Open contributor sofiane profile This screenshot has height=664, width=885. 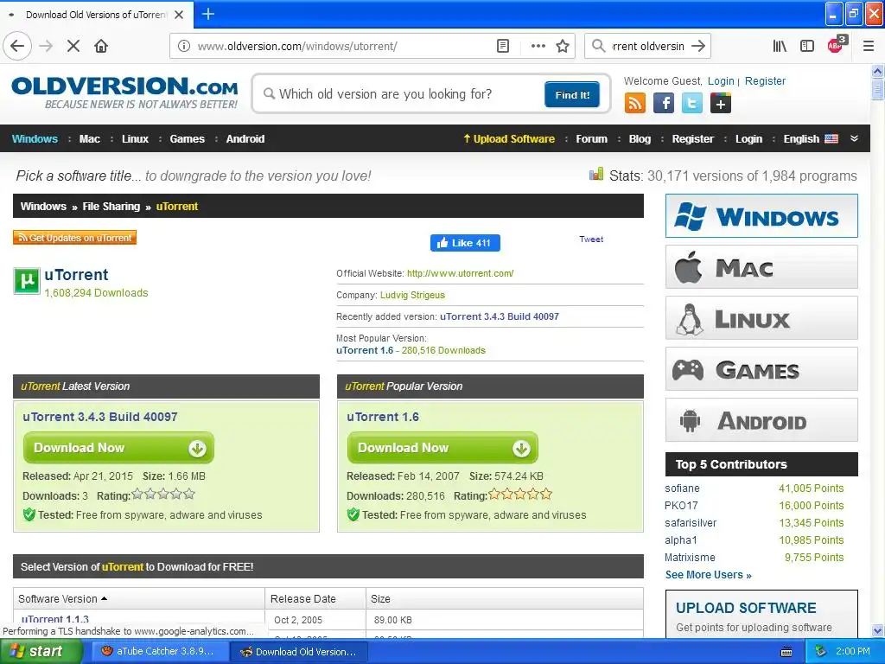[682, 488]
